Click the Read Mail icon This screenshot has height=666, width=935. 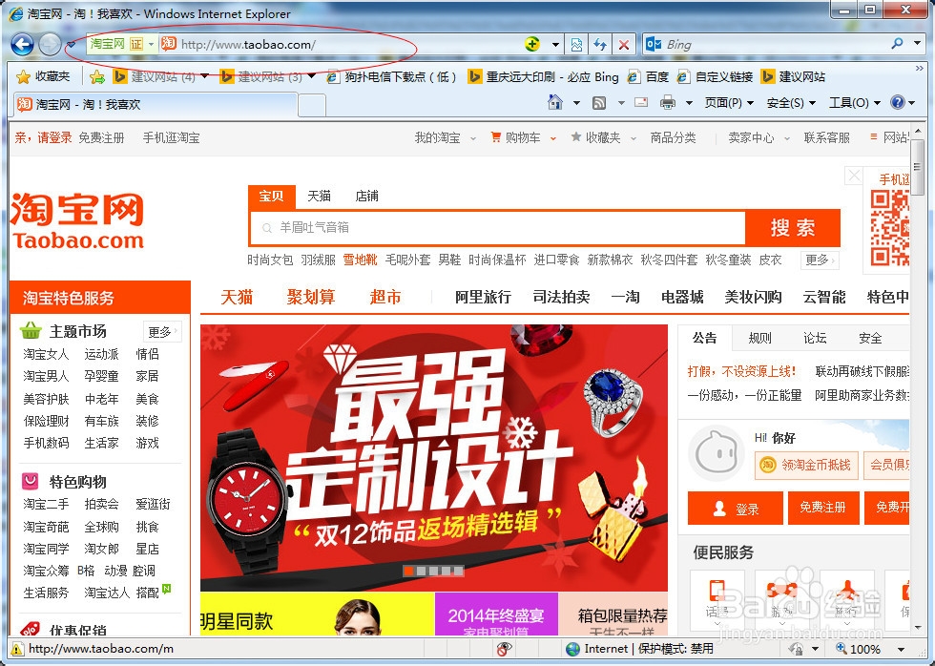click(641, 102)
